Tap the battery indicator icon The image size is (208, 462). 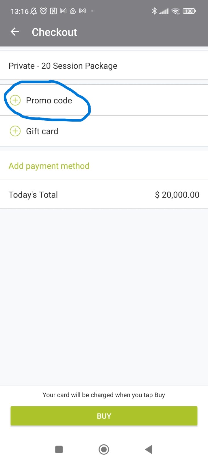click(189, 11)
